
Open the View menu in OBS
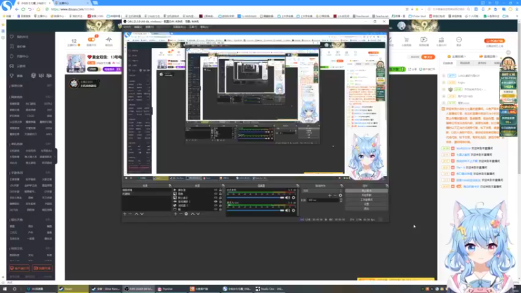pos(150,27)
